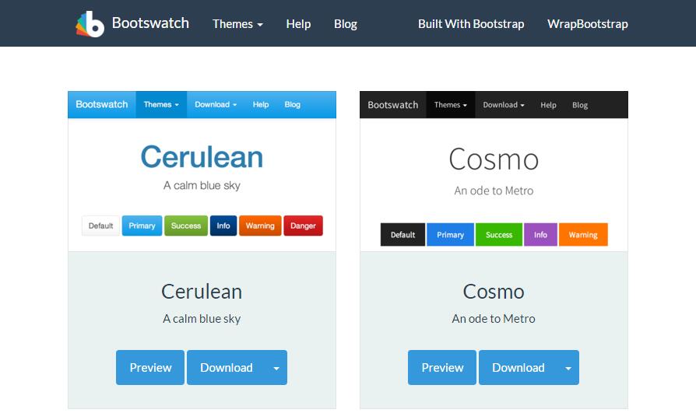Click the green Success swatch in Cerulean preview
Screen dimensions: 696x420
[186, 226]
